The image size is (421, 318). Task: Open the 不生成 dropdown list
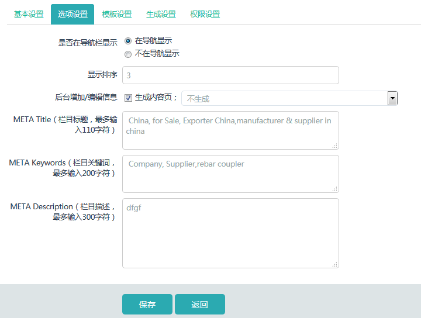[x=289, y=98]
